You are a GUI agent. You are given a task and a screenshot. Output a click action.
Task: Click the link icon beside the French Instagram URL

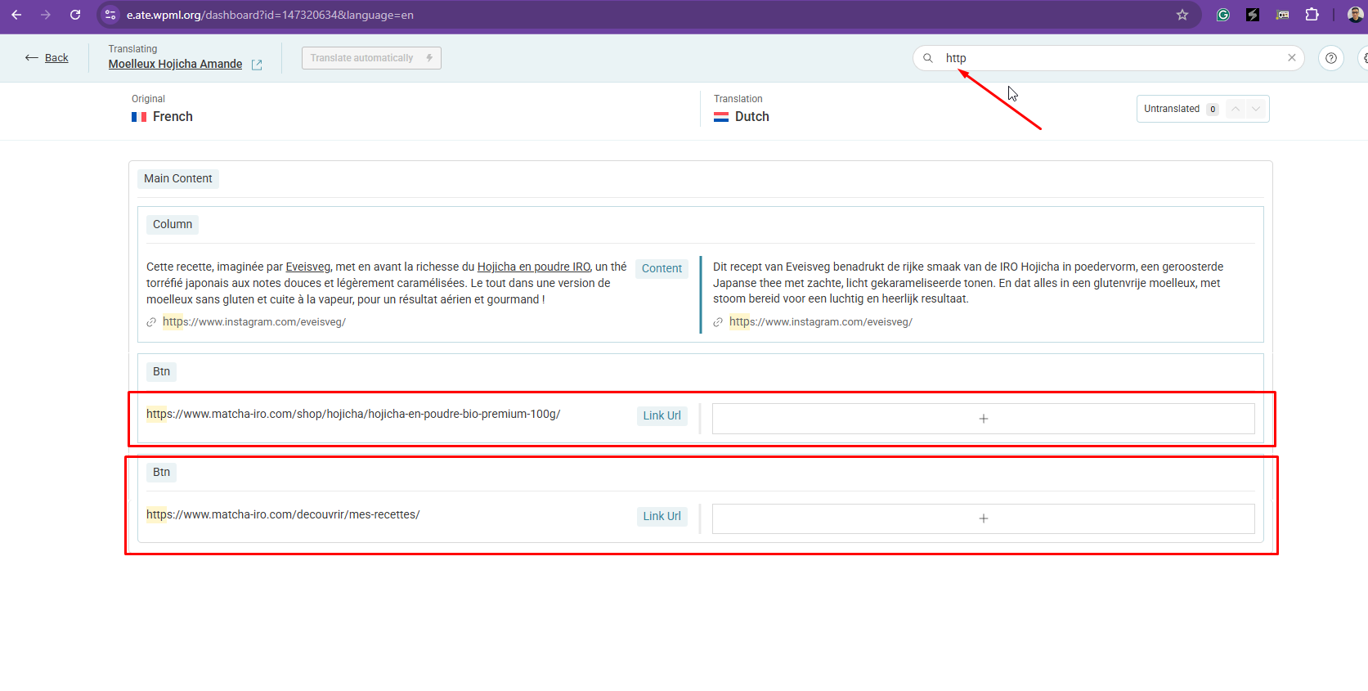click(x=151, y=322)
